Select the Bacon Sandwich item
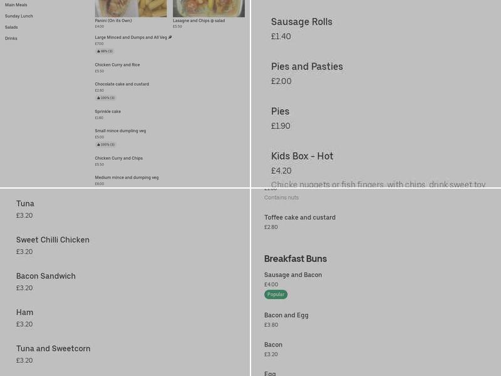501x376 pixels. (46, 276)
